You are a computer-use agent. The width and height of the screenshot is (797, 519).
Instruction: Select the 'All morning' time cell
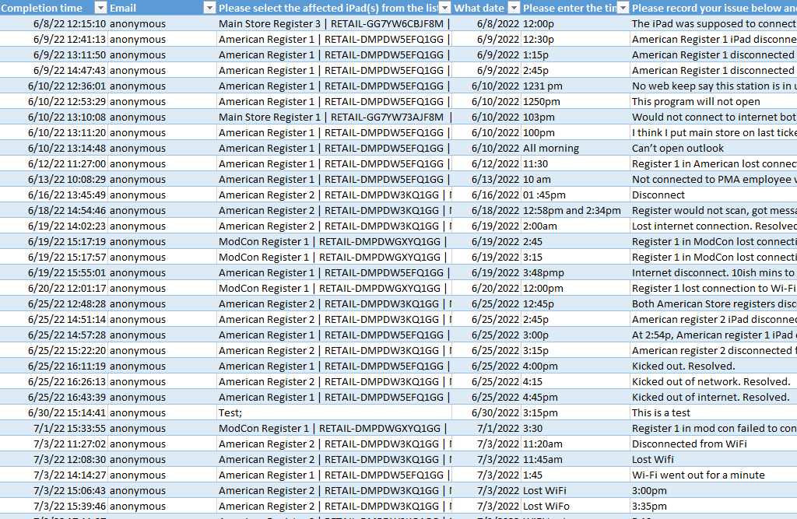[x=551, y=149]
